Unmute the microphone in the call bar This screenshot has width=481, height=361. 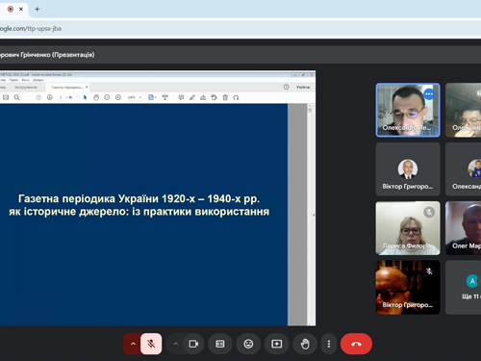151,344
